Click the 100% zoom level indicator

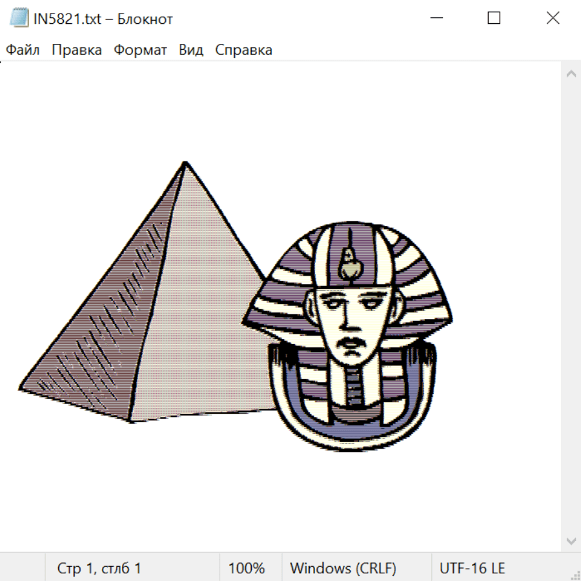[247, 568]
